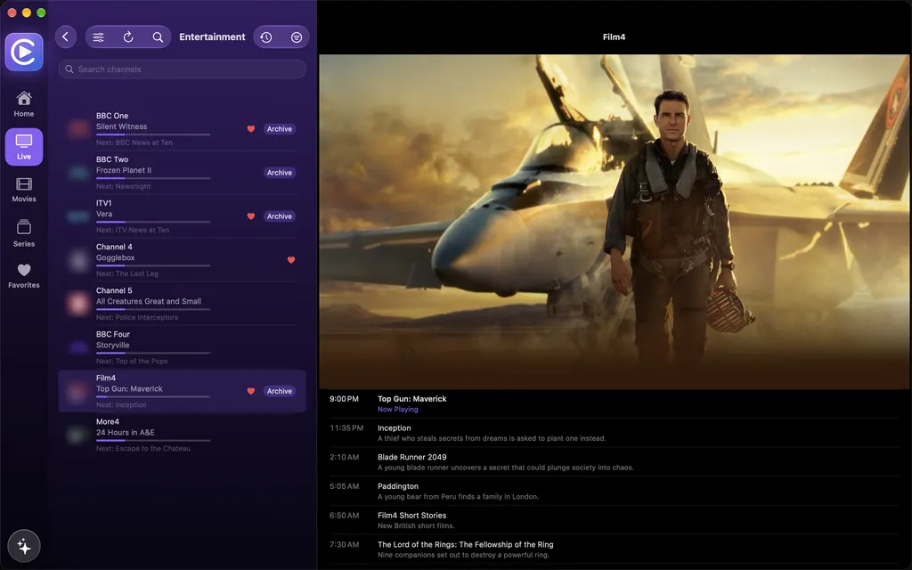The width and height of the screenshot is (912, 570).
Task: Select the Paddington program entry
Action: [x=614, y=491]
